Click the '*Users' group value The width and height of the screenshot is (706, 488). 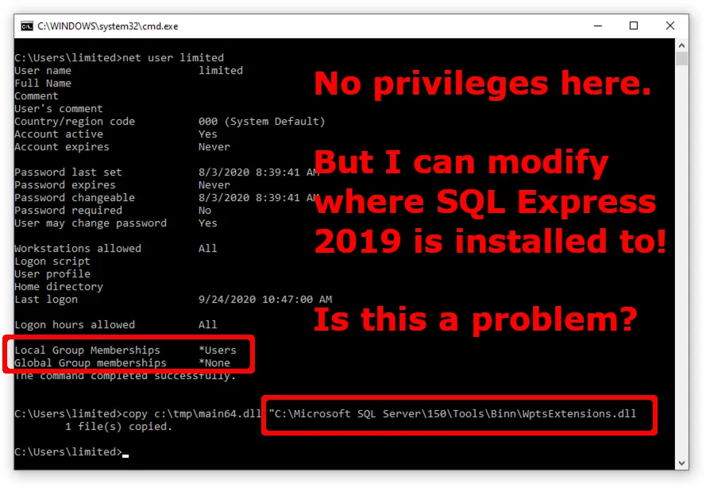tap(218, 351)
